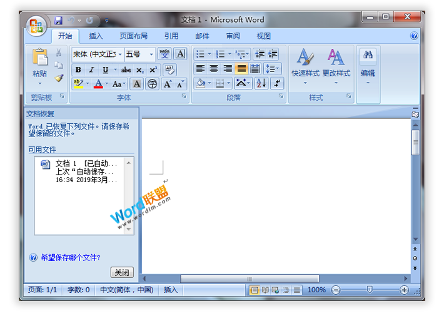Switch to the 邮件 ribbon tab

(x=202, y=36)
